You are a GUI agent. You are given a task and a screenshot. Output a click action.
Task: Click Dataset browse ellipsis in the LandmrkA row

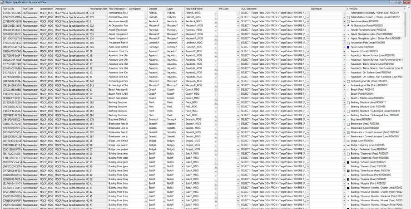164,43
